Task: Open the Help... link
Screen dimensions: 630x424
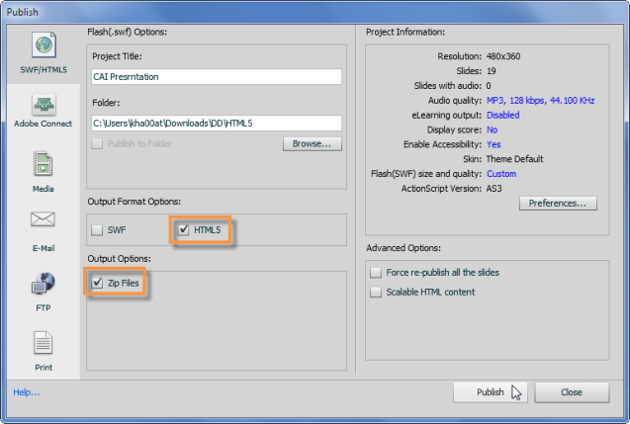Action: pyautogui.click(x=27, y=392)
